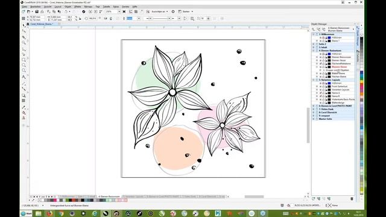This screenshot has height=217, width=386.
Task: Select the Drop Shadow tool
Action: click(24, 95)
